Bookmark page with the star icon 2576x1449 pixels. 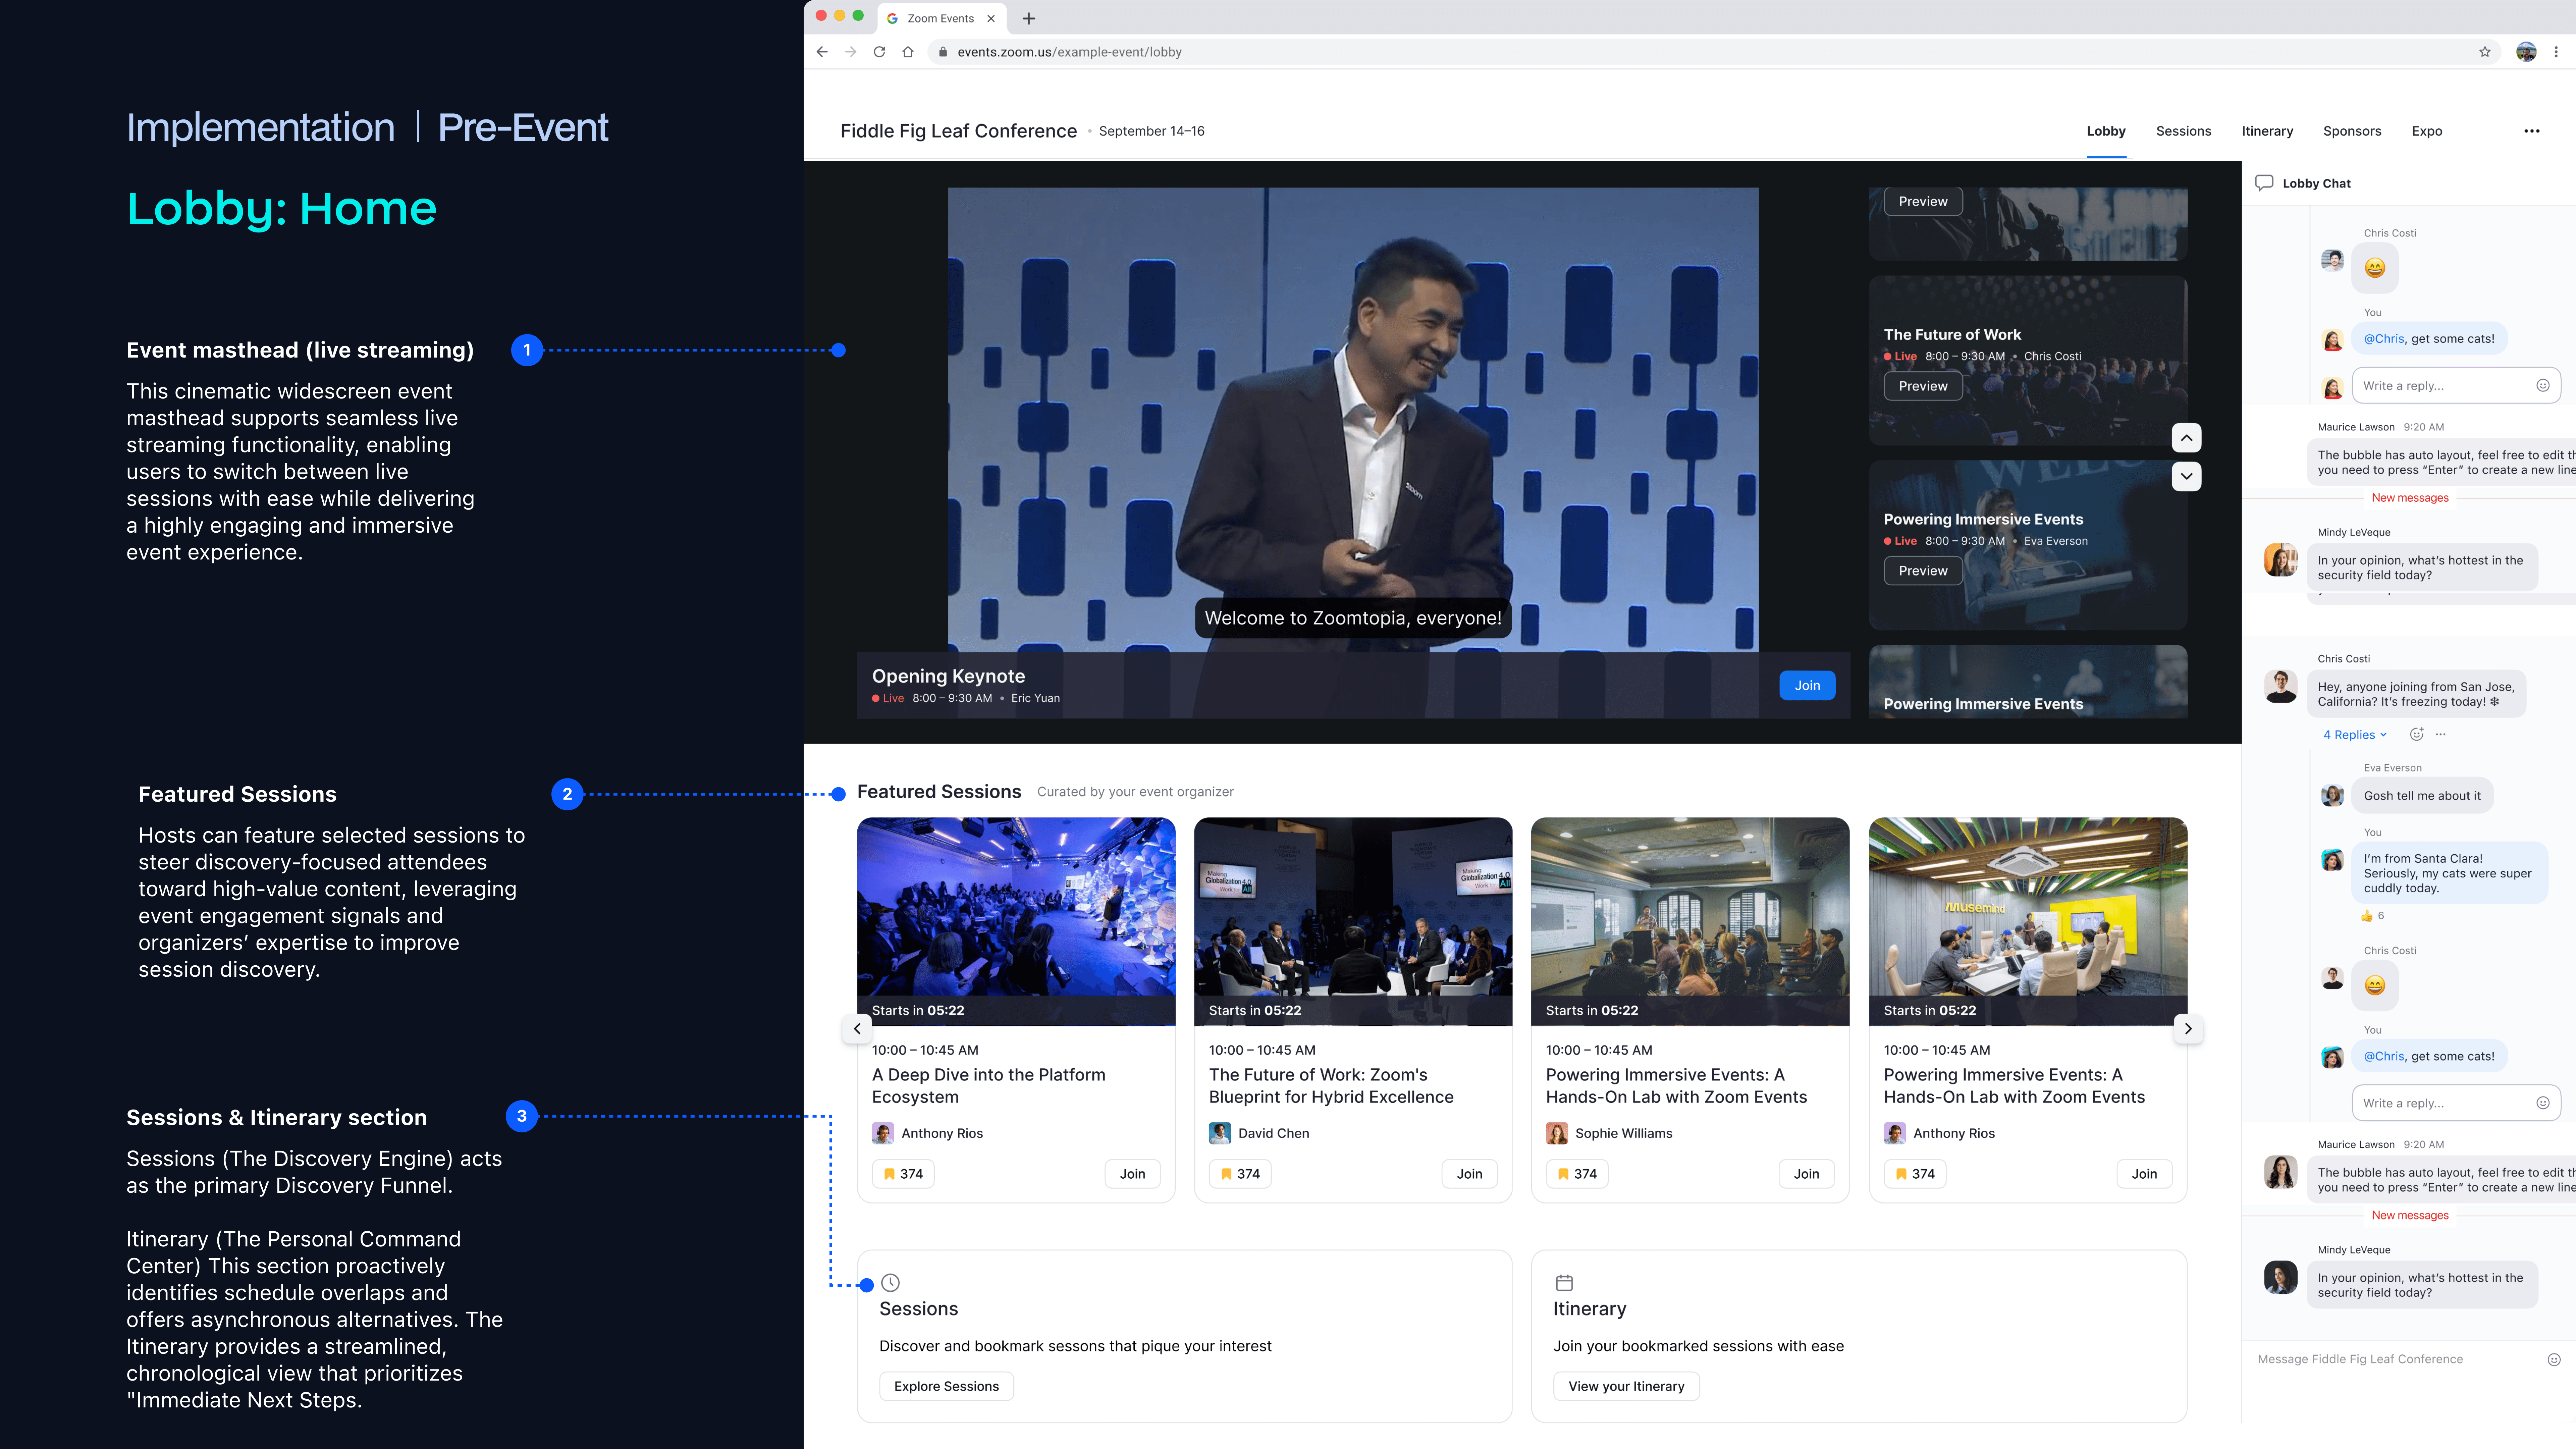click(2485, 52)
